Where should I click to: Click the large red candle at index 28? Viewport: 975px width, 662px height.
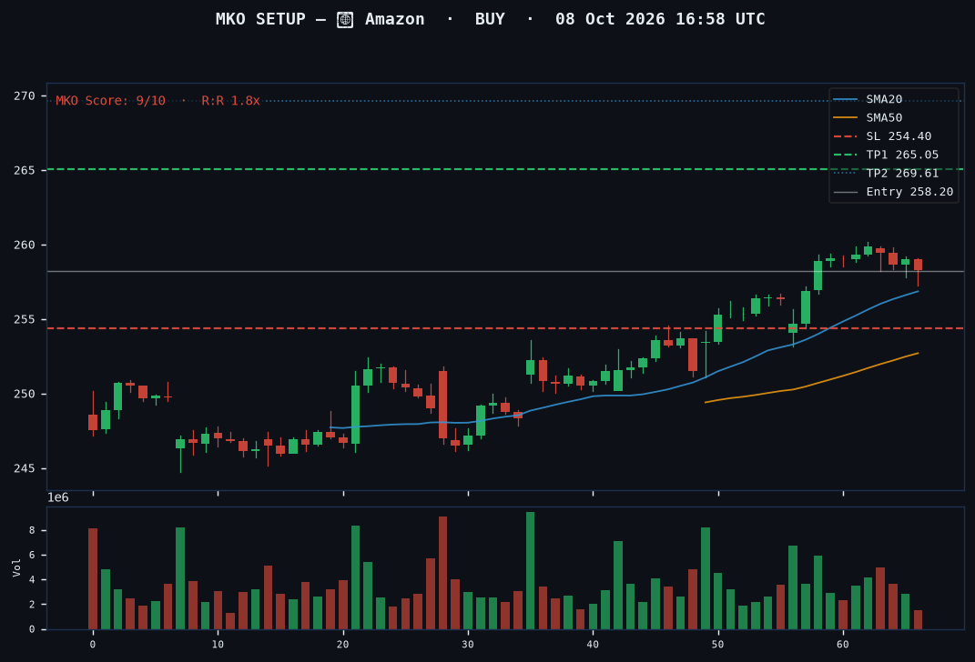pyautogui.click(x=442, y=405)
